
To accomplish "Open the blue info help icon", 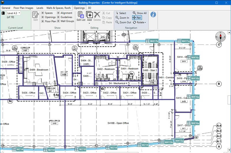I will (153, 14).
